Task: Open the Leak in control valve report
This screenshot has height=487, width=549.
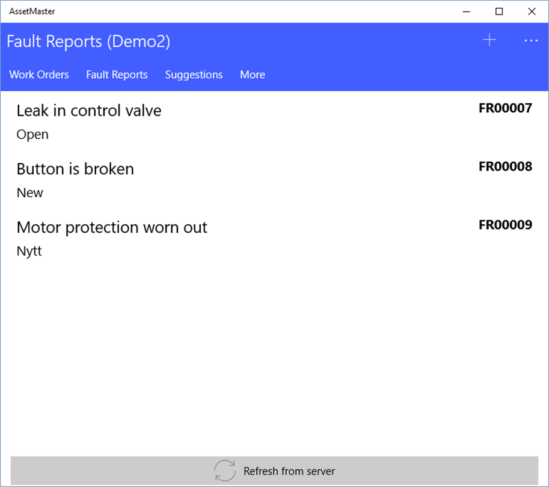Action: 89,111
